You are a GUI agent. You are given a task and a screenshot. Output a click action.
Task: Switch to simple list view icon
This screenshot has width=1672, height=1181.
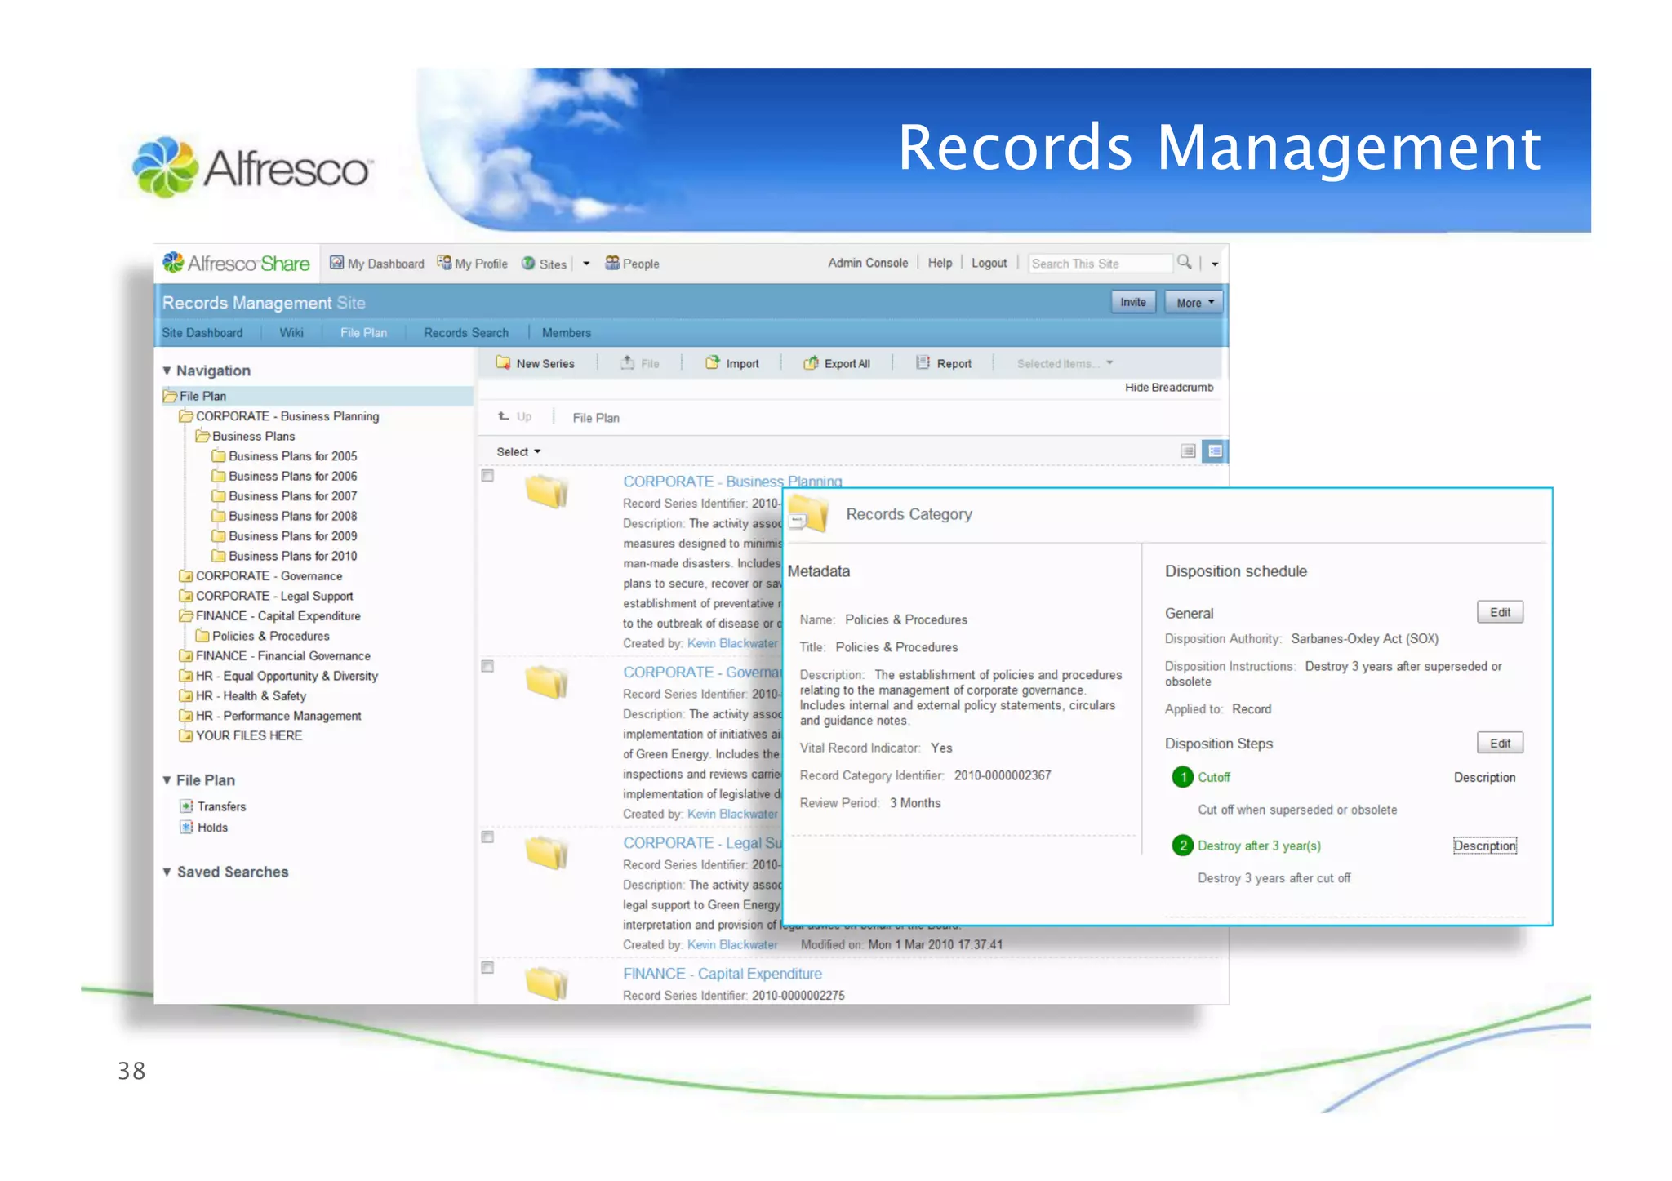pos(1188,451)
